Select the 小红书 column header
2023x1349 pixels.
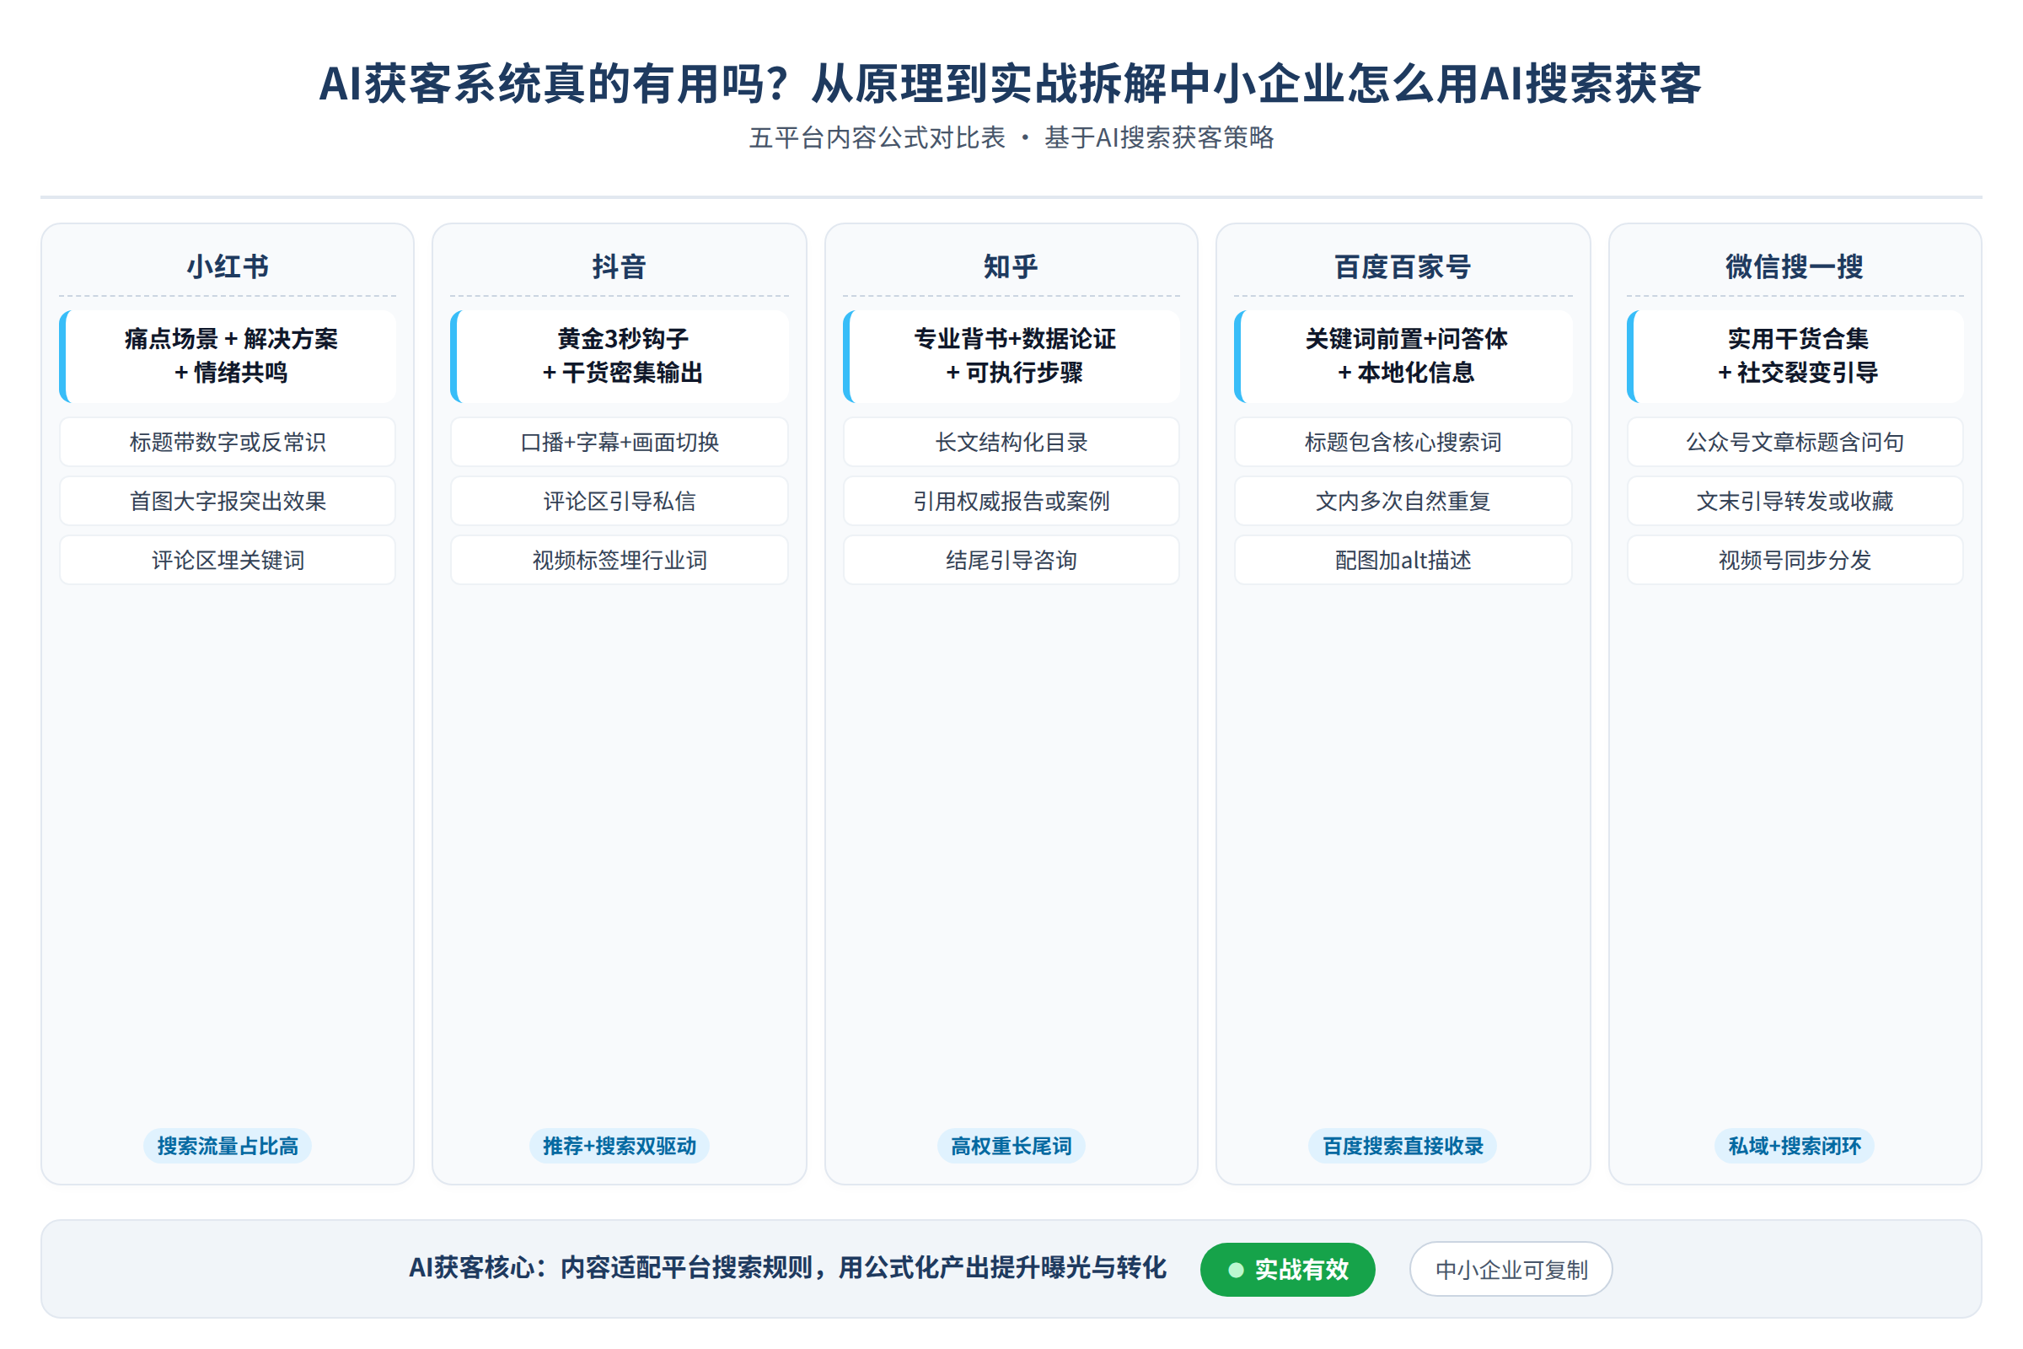pos(228,266)
